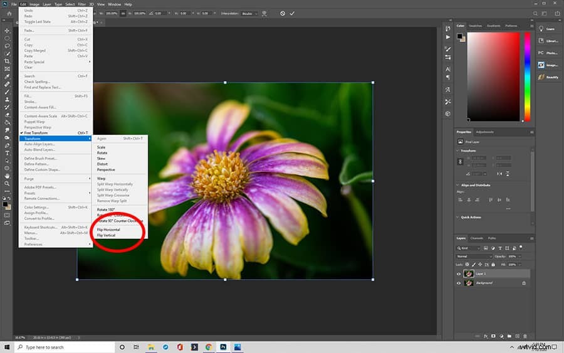This screenshot has width=564, height=353.
Task: Switch to the Swatches tab
Action: (x=475, y=26)
